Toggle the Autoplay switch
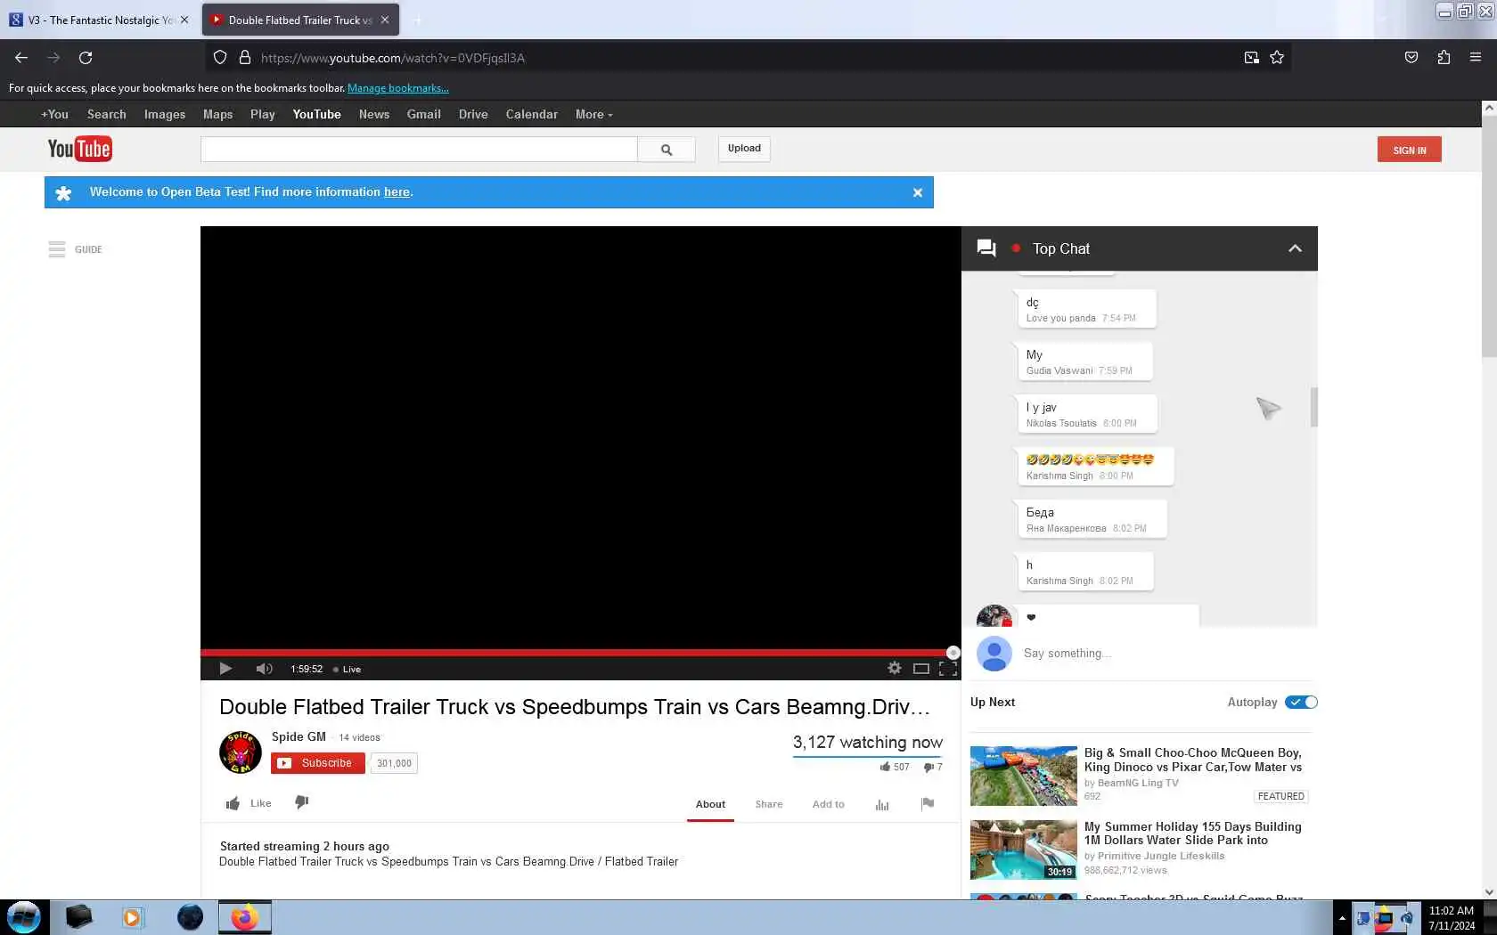1497x935 pixels. click(x=1301, y=702)
